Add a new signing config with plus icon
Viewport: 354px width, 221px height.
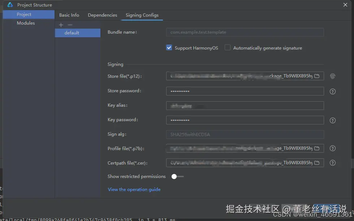click(61, 25)
